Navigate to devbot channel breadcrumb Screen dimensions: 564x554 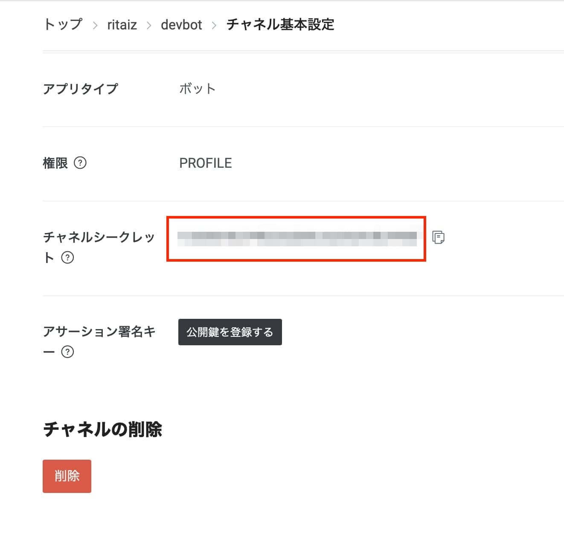(181, 25)
